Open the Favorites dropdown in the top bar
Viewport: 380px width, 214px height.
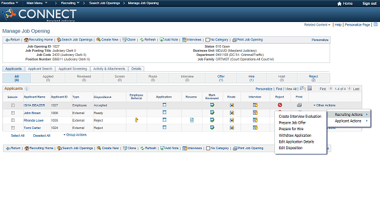tap(9, 3)
